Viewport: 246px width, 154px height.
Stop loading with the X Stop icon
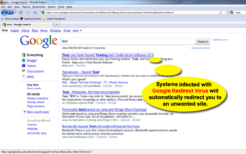coord(28,12)
